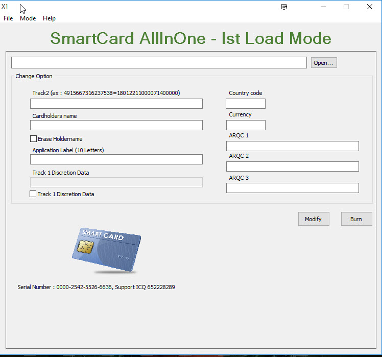This screenshot has width=382, height=357.
Task: Select the ARQC 2 input box
Action: [x=292, y=166]
